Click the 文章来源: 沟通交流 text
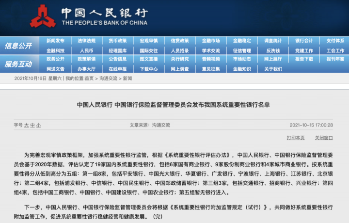 150,125
